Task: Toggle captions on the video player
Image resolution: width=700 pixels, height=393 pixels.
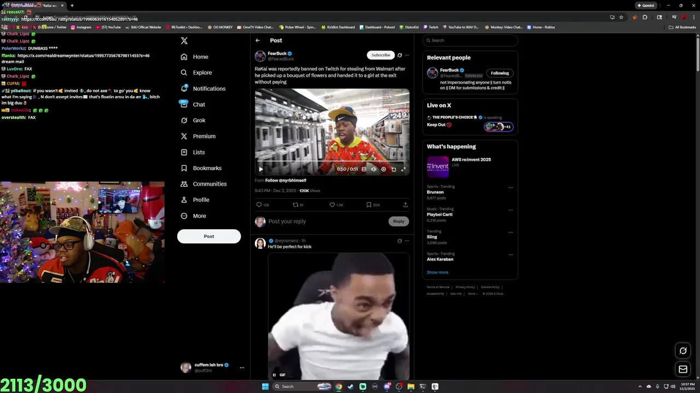Action: [x=364, y=169]
